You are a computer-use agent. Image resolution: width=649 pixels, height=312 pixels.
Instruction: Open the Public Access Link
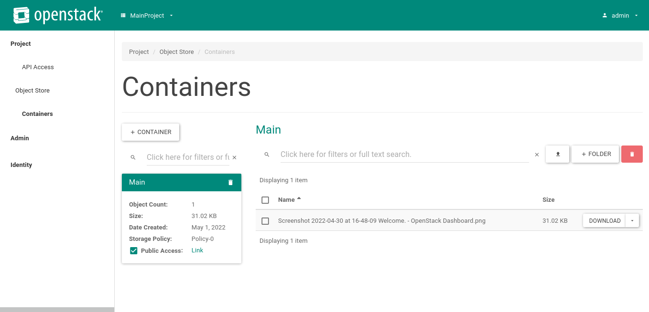[197, 250]
